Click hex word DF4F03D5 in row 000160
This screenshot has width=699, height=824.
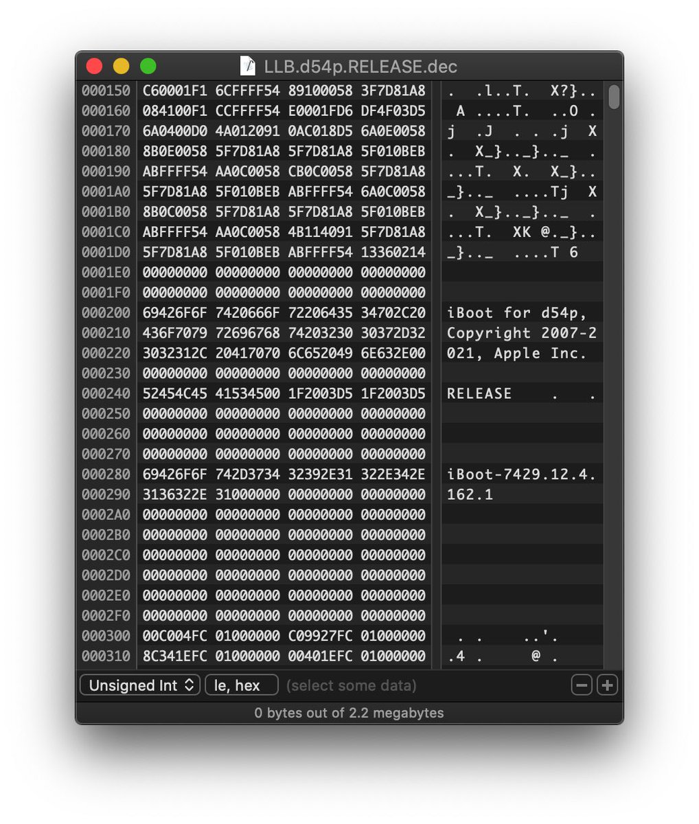click(x=393, y=111)
